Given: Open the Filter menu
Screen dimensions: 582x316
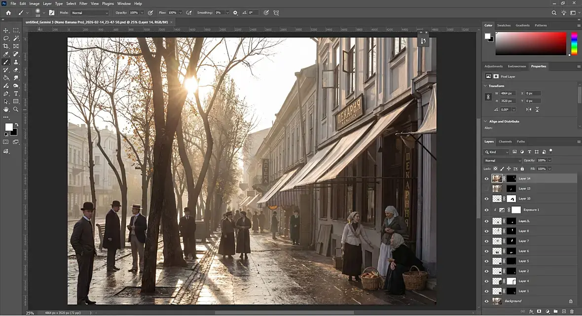Looking at the screenshot, I should [83, 3].
